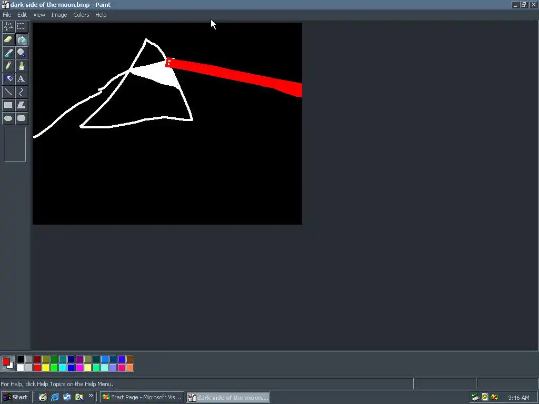Pick the pale yellow color swatch
Viewport: 539px width, 404px height.
pyautogui.click(x=88, y=368)
